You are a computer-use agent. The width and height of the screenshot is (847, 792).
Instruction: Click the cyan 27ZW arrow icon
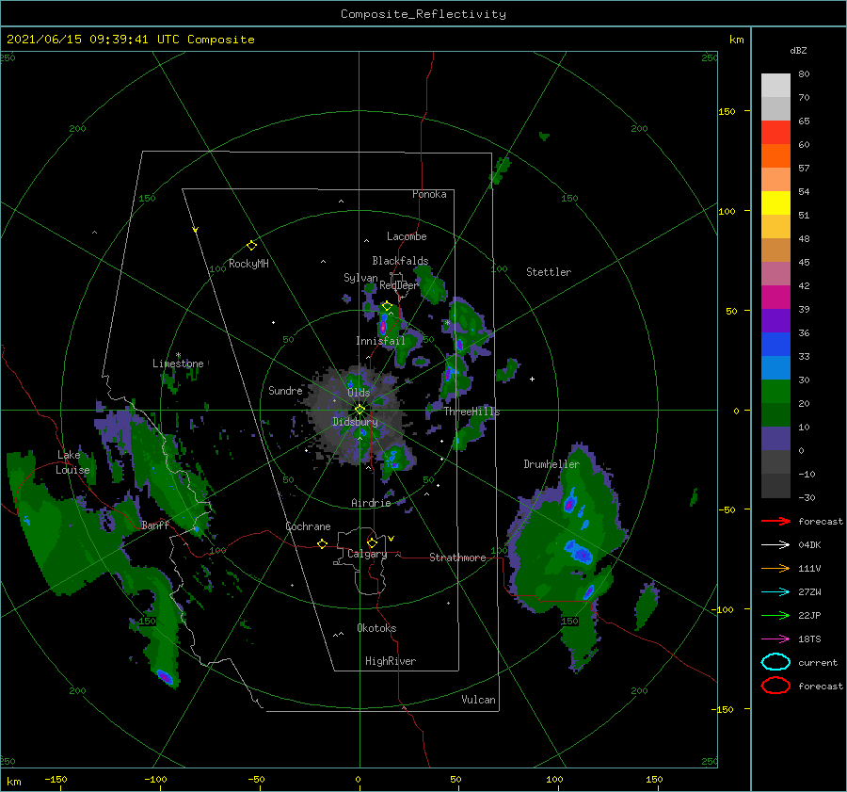[x=775, y=592]
